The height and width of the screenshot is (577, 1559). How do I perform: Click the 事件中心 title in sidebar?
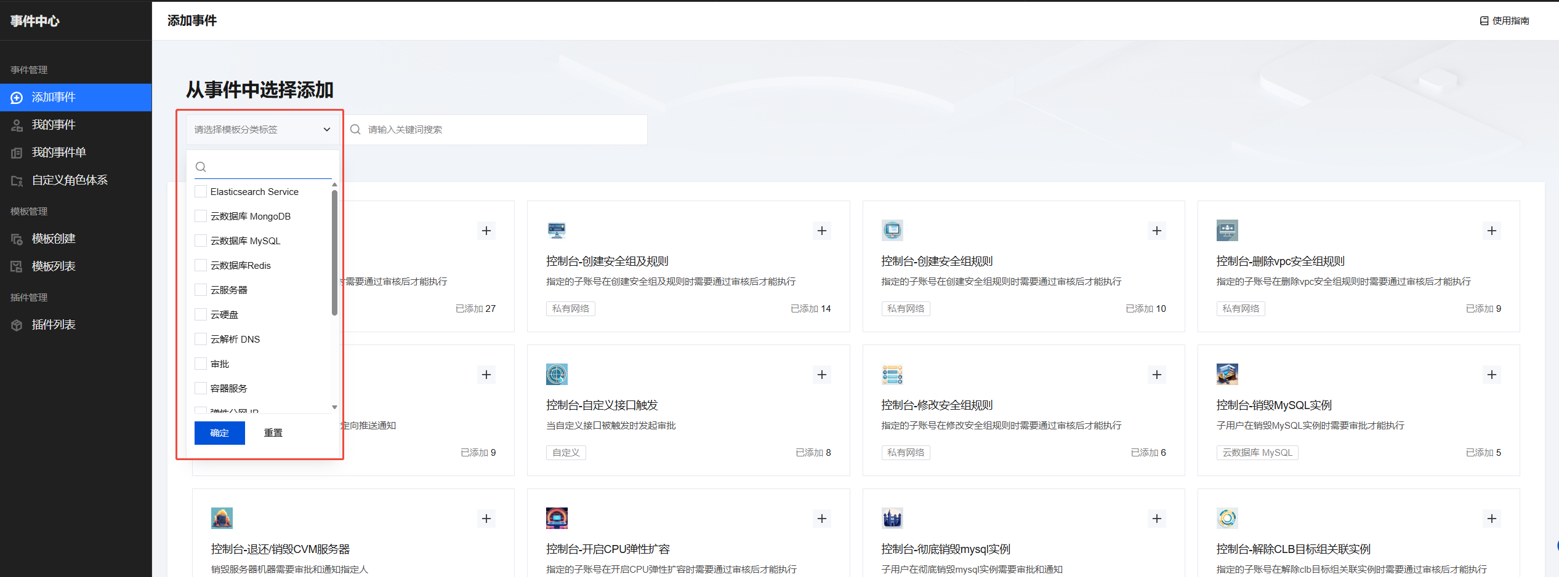click(35, 21)
